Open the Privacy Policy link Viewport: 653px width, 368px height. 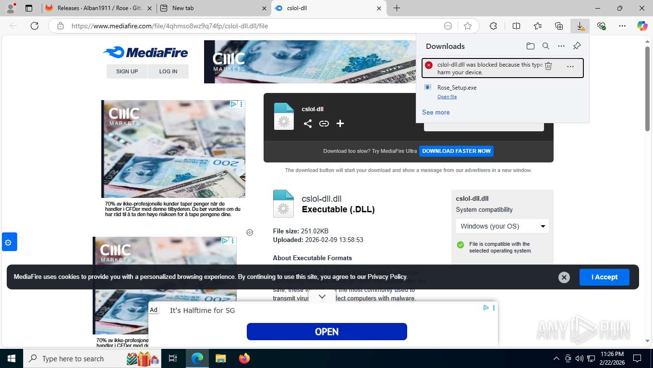point(387,276)
